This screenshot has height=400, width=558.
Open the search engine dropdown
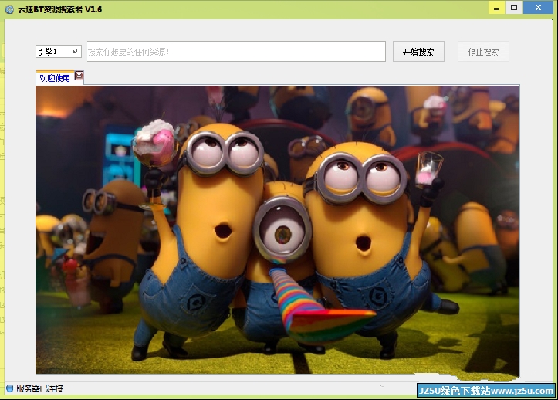coord(59,52)
